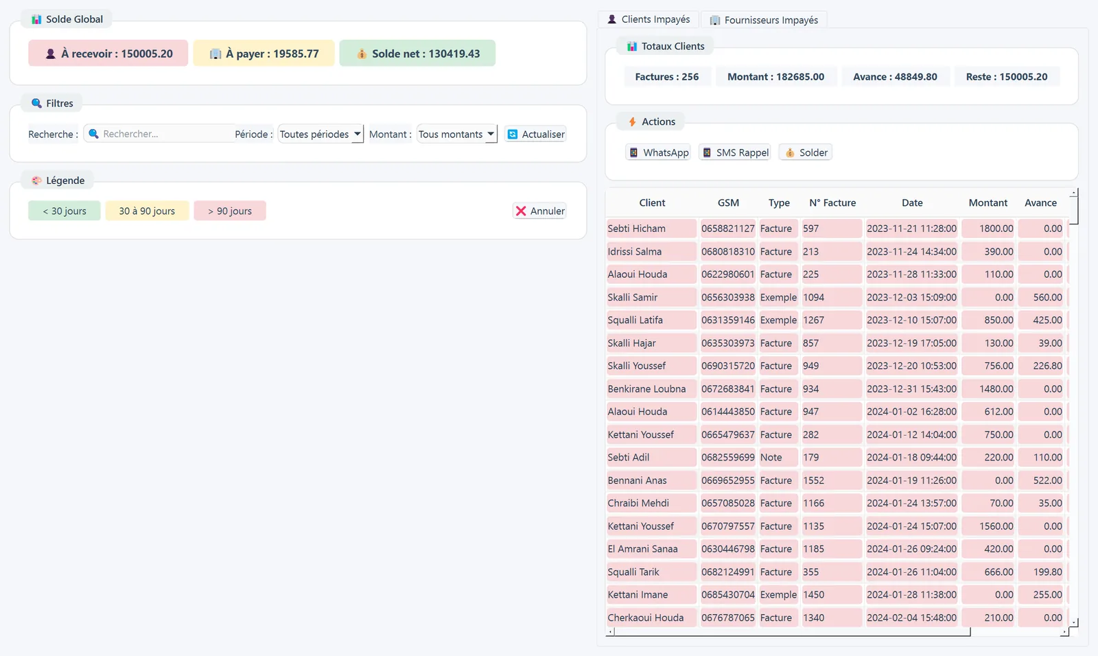This screenshot has width=1098, height=656.
Task: Click the Date column header
Action: 912,202
